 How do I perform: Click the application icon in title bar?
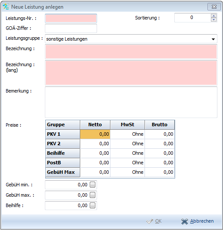pyautogui.click(x=6, y=7)
